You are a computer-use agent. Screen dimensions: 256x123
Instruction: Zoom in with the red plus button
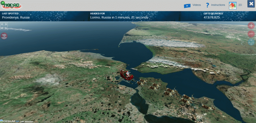(251, 26)
